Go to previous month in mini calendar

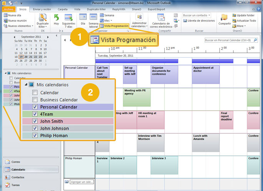point(15,37)
